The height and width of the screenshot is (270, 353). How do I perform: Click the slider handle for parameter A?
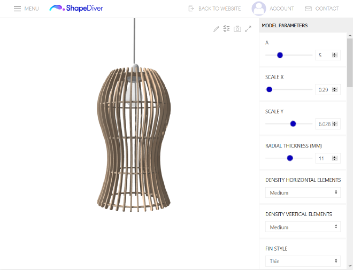click(x=280, y=55)
